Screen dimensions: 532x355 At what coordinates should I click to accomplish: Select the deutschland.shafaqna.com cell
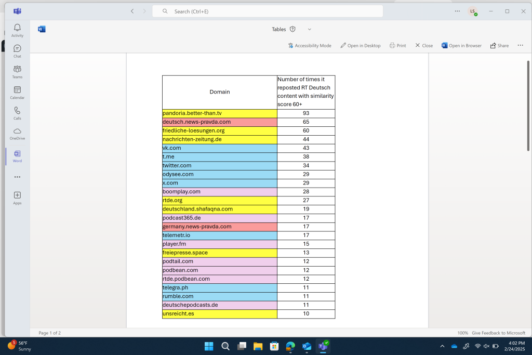[220, 209]
